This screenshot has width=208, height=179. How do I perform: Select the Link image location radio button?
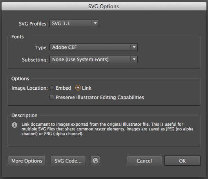pos(78,88)
